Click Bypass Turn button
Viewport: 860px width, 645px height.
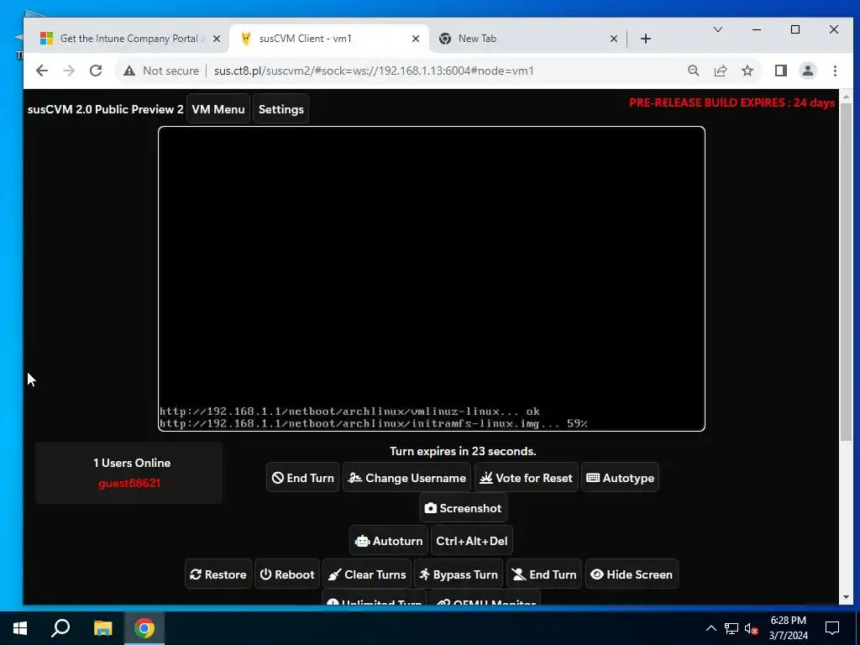[459, 574]
